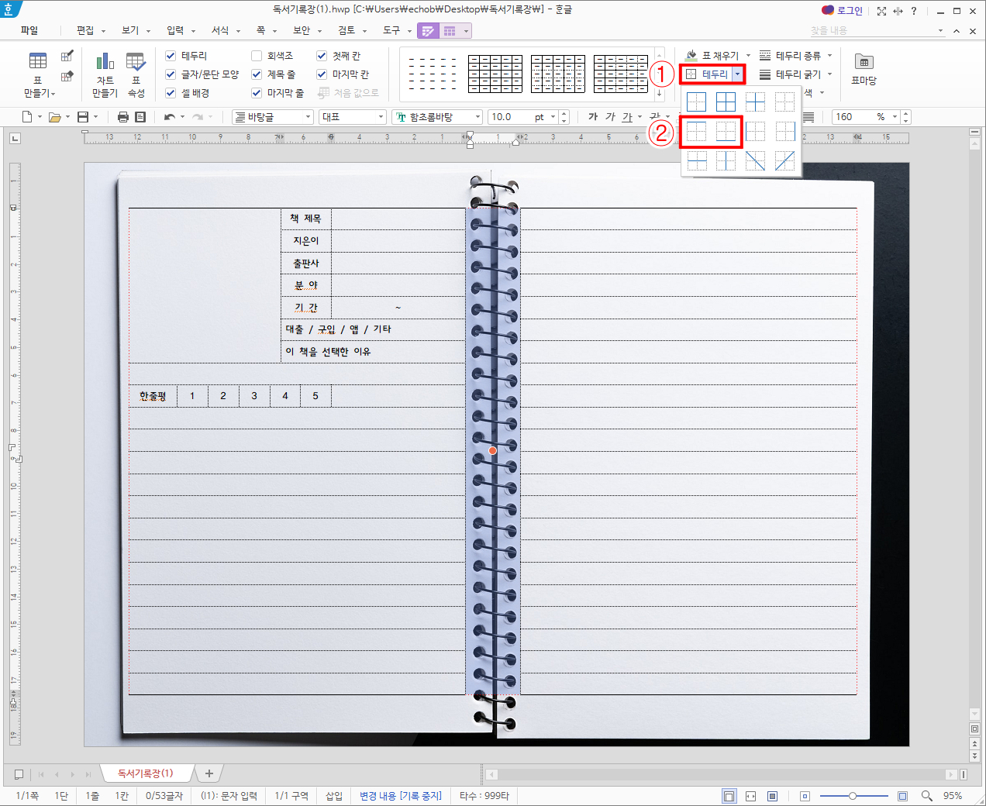Click the zoom magnifier icon in status bar
The height and width of the screenshot is (806, 986).
click(x=926, y=796)
